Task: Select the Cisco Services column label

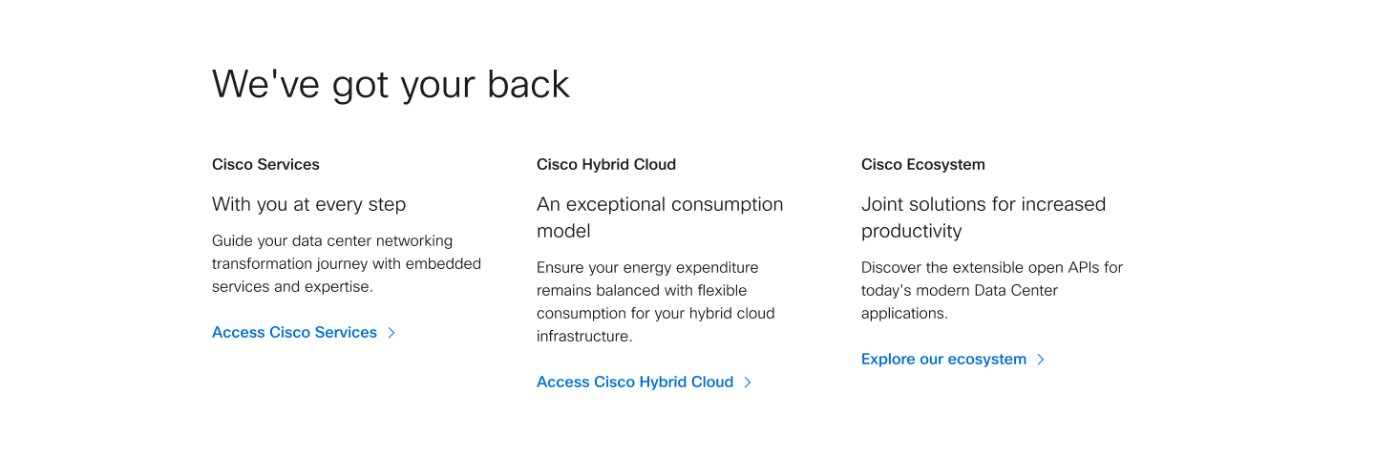Action: [x=265, y=165]
